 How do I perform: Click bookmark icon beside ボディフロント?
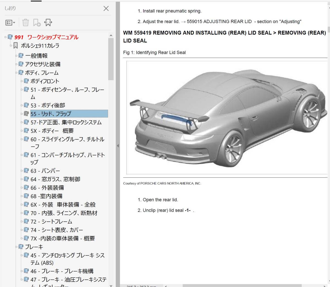click(26, 81)
